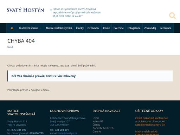Select the Články menu item
Screen dimensions: 180x135
point(80,28)
